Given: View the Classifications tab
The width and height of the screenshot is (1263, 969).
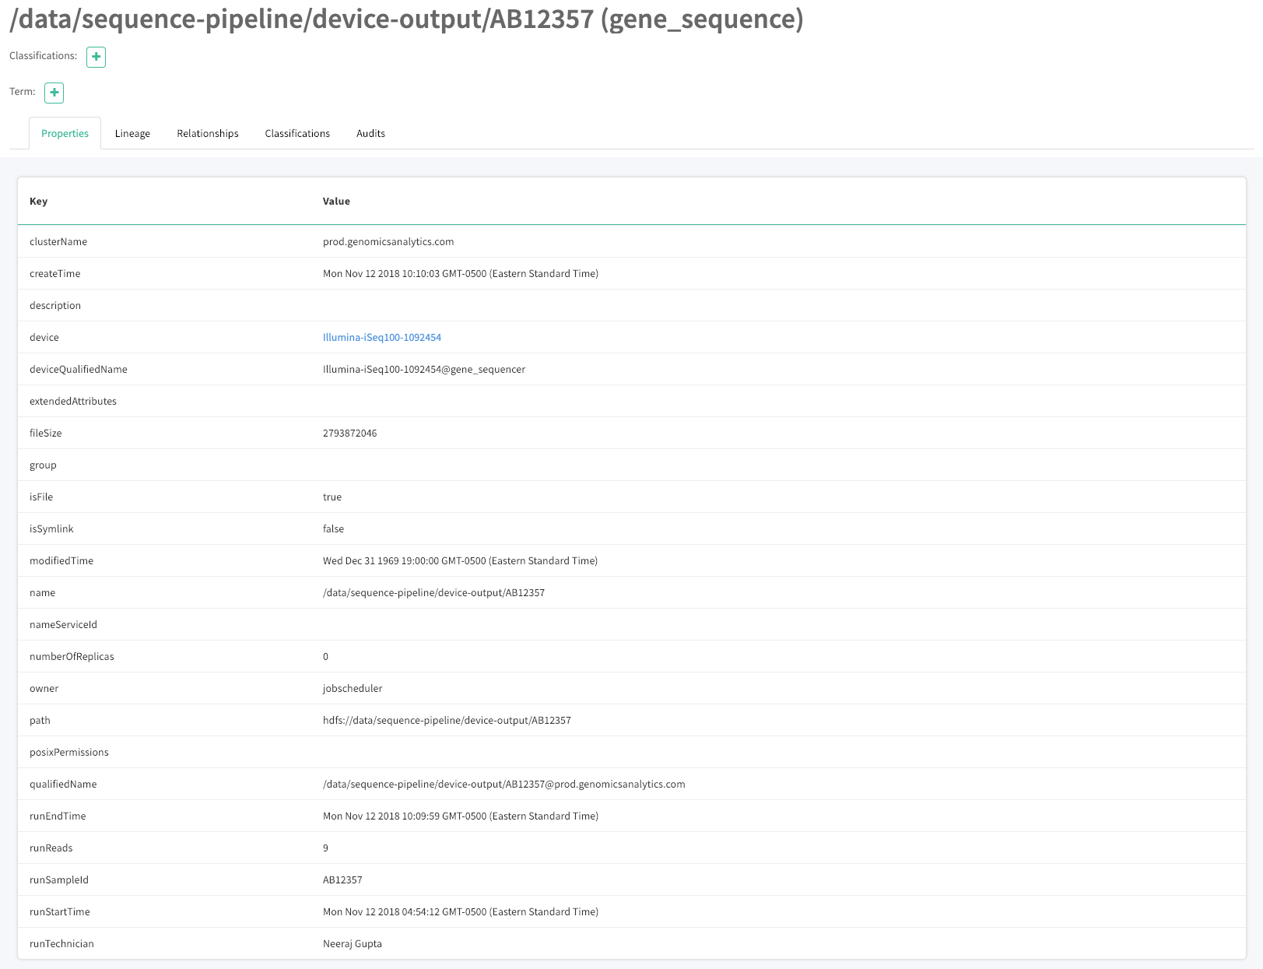Looking at the screenshot, I should pos(297,133).
